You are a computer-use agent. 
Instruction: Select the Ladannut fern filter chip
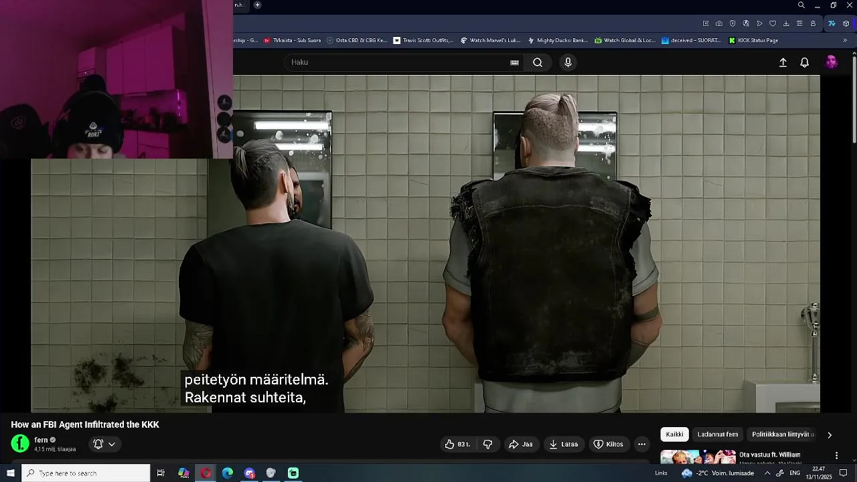(x=718, y=434)
